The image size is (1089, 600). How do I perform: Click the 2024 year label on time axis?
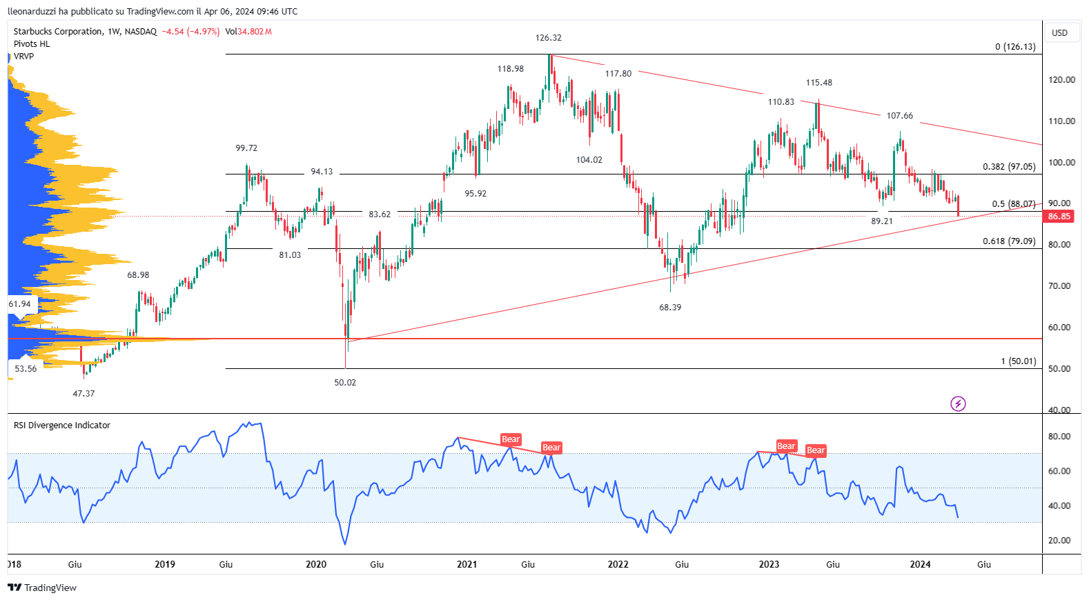[x=921, y=565]
